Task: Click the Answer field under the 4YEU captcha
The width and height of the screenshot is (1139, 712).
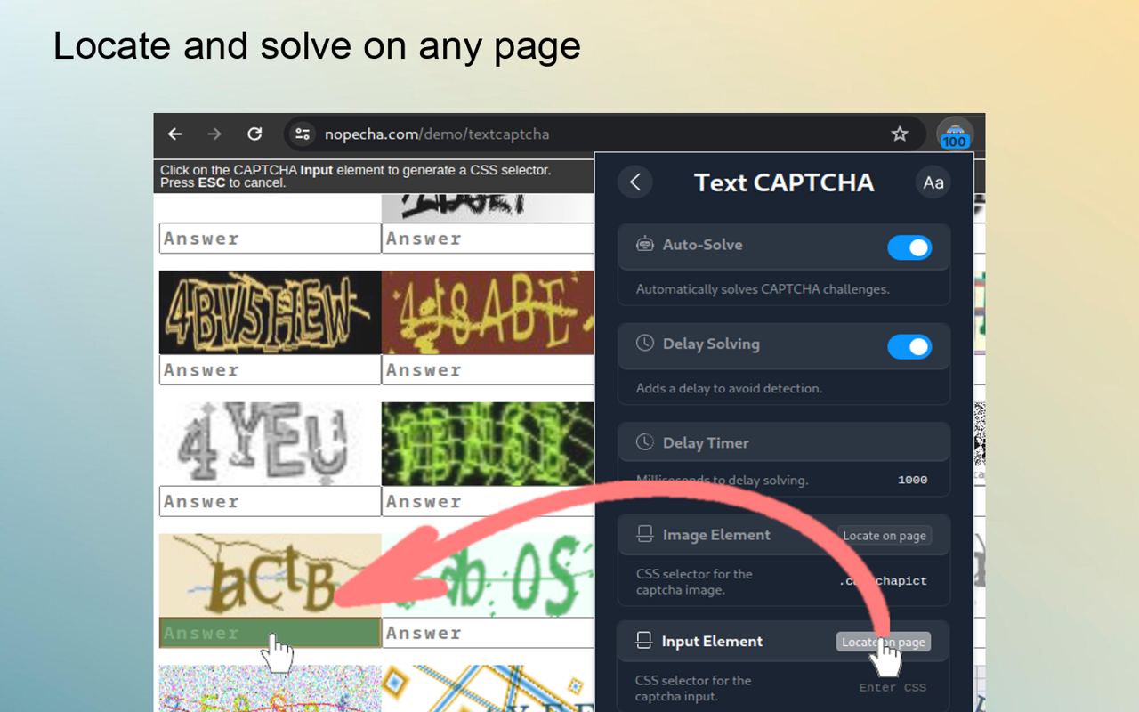Action: click(269, 501)
